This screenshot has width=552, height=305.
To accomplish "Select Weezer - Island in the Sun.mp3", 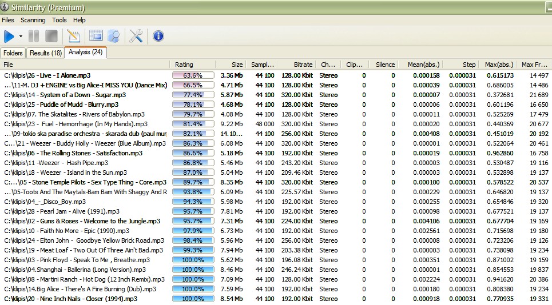I will click(x=276, y=172).
